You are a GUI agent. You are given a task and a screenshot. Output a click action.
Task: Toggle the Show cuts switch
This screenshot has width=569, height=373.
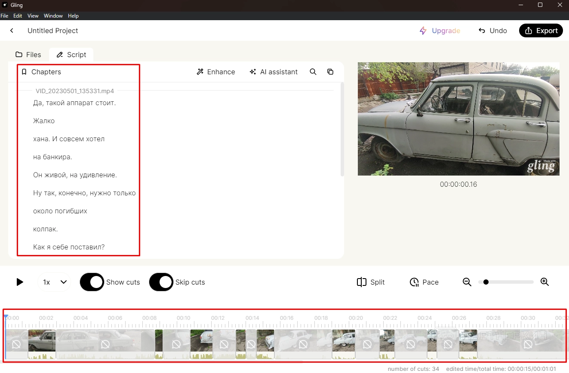click(92, 282)
